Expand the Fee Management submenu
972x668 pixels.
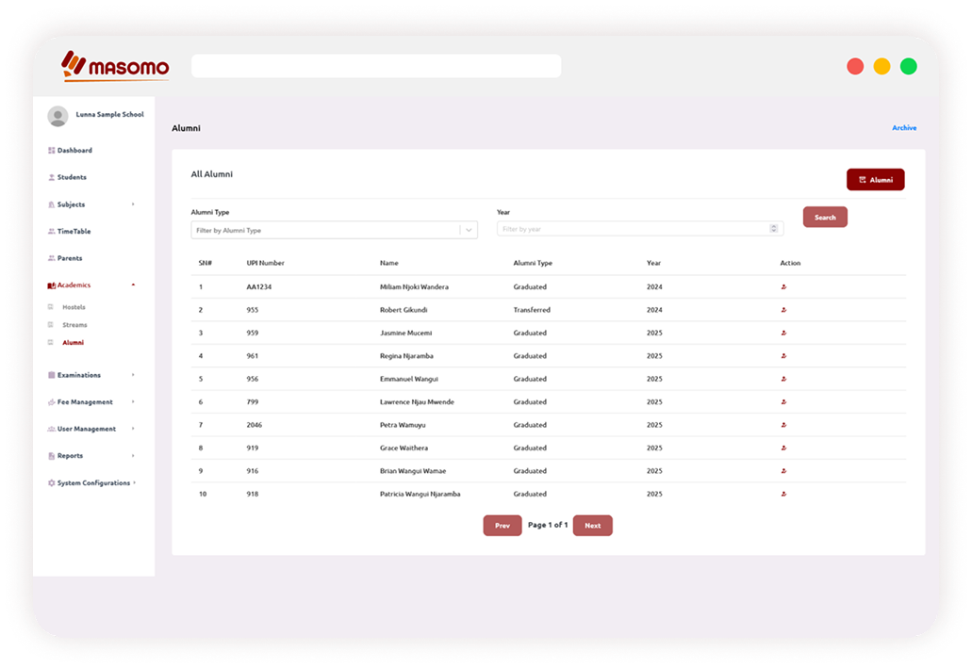point(133,402)
